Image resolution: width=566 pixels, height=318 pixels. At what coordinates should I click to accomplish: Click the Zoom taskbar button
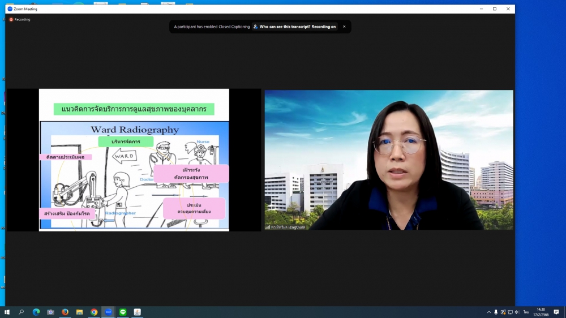click(x=108, y=312)
